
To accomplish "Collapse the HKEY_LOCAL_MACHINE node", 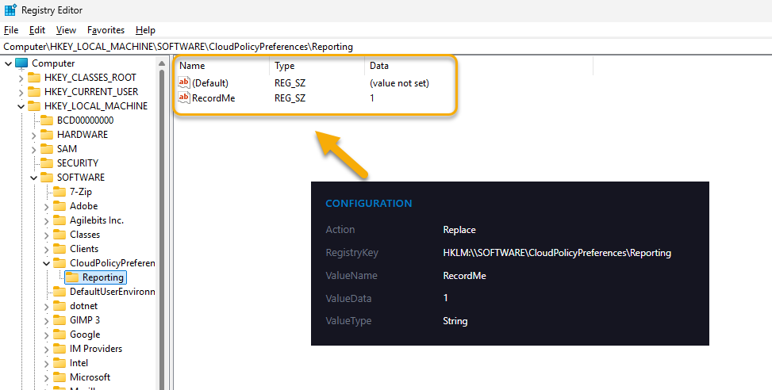I will [21, 106].
